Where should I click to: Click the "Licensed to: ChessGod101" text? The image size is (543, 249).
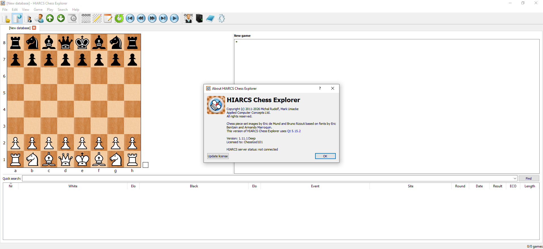pos(245,142)
